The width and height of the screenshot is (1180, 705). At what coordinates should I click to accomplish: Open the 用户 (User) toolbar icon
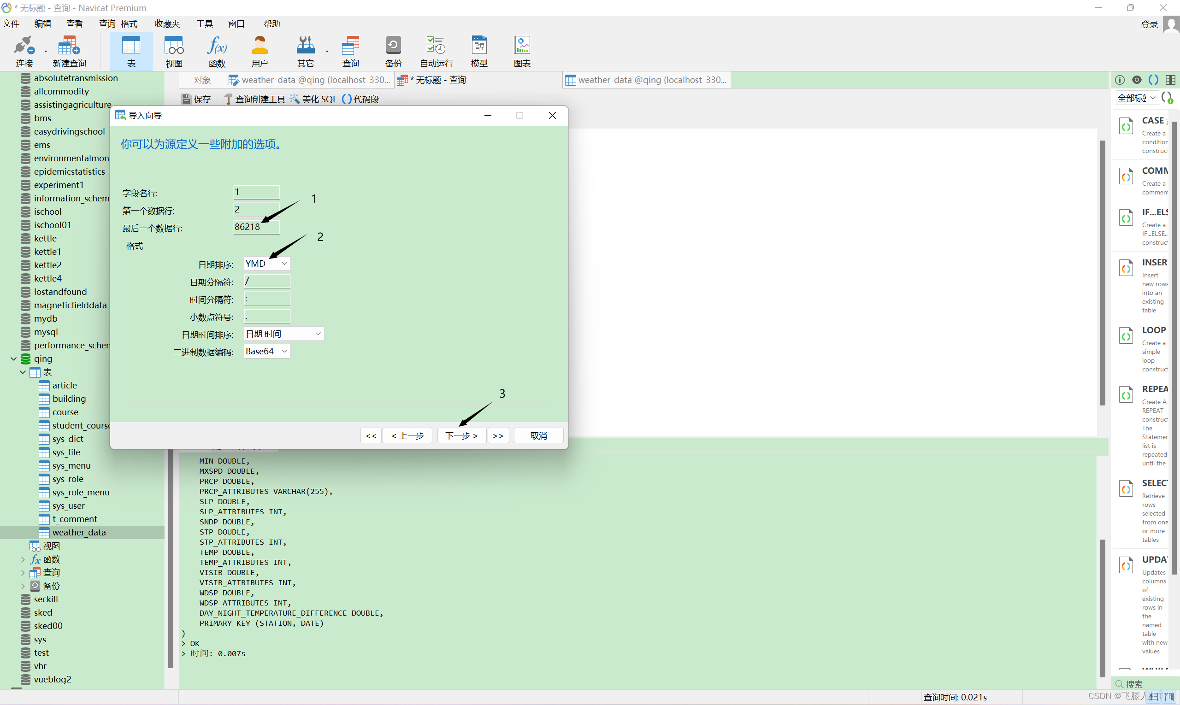point(260,51)
